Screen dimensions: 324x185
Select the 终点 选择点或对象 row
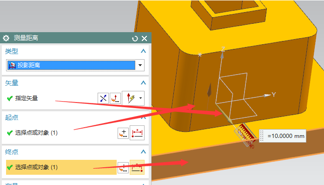(x=61, y=167)
